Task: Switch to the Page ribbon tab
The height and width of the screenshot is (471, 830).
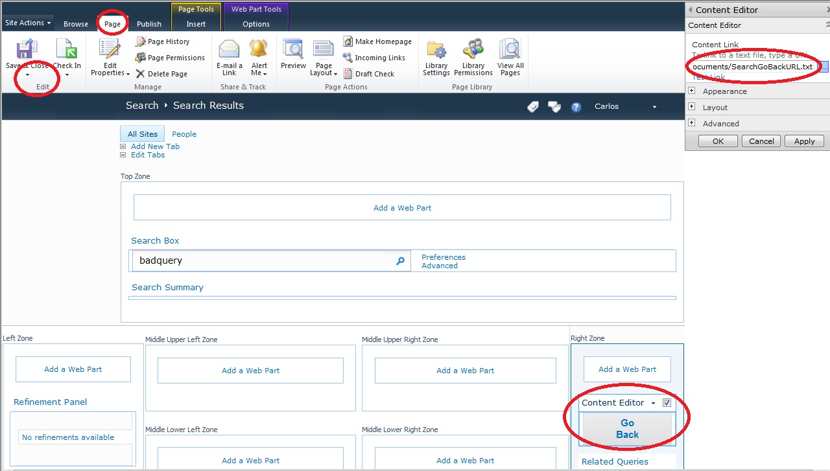Action: [x=112, y=23]
